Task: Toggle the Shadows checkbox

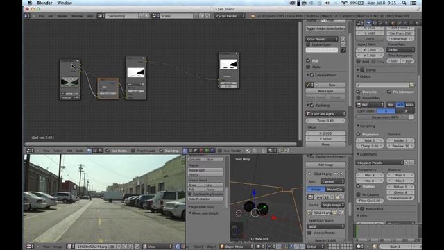Action: (x=358, y=186)
